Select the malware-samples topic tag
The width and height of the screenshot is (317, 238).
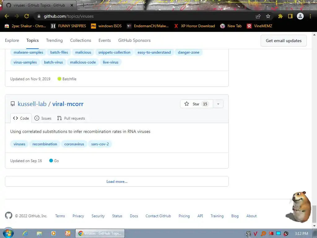pos(28,52)
